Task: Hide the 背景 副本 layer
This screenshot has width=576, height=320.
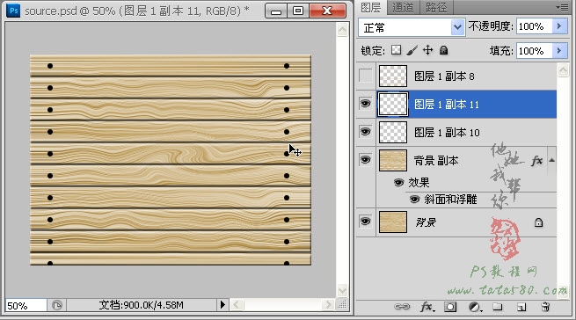Action: pos(366,160)
